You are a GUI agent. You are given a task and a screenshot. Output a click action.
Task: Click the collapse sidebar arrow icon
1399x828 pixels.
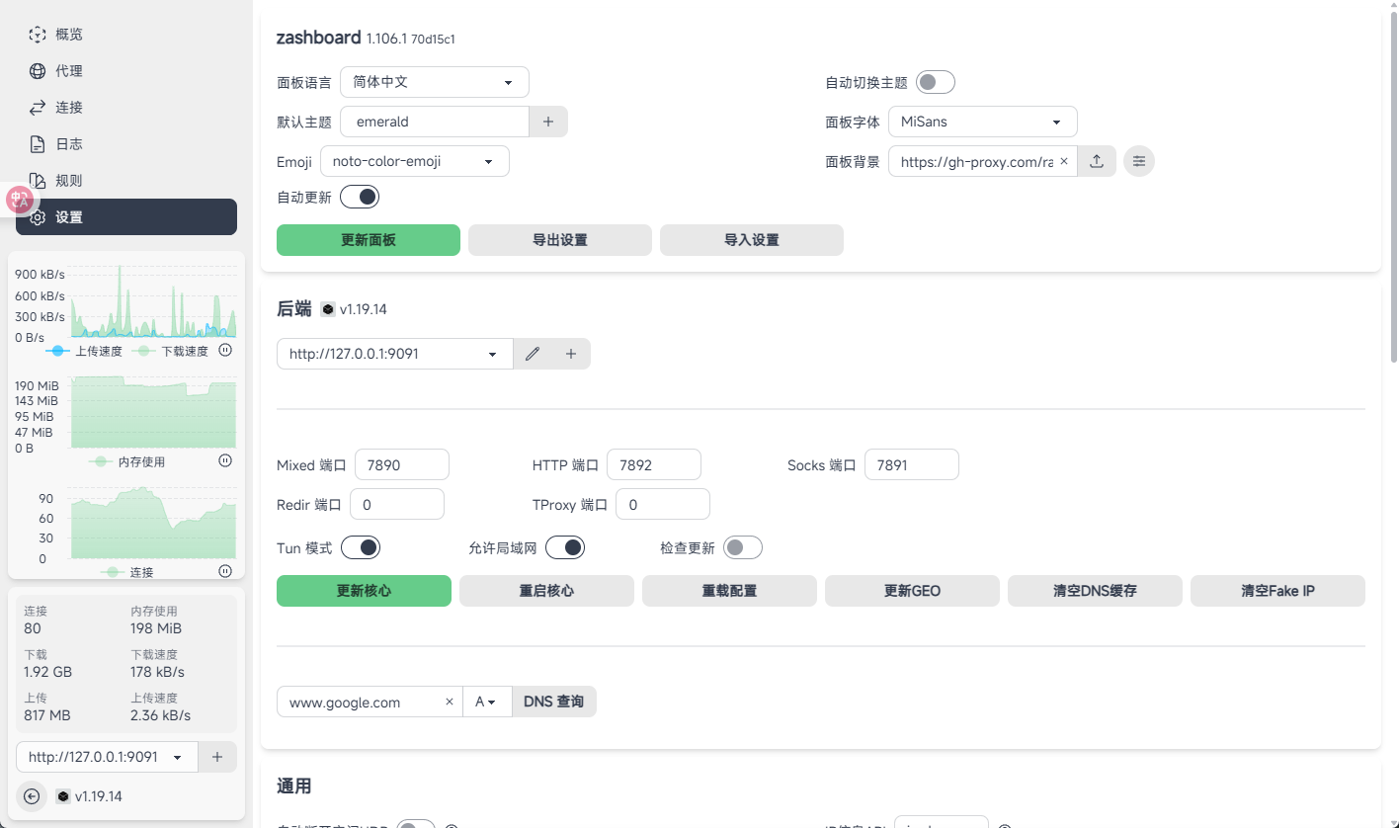pos(32,796)
